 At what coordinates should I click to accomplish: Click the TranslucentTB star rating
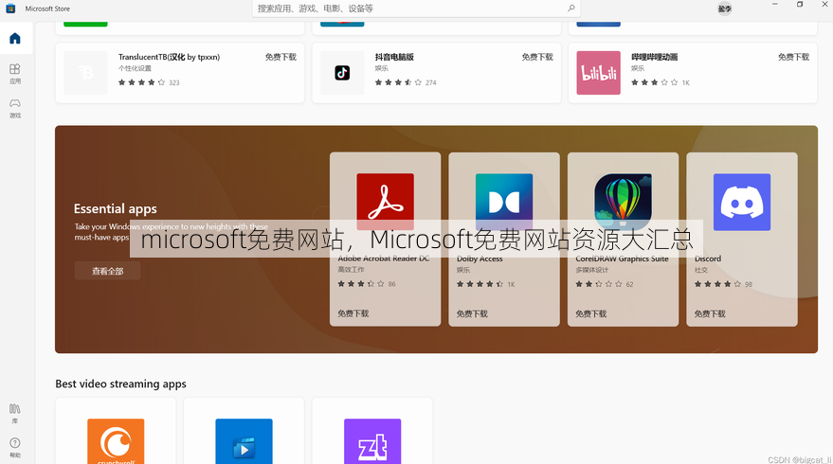pyautogui.click(x=141, y=82)
